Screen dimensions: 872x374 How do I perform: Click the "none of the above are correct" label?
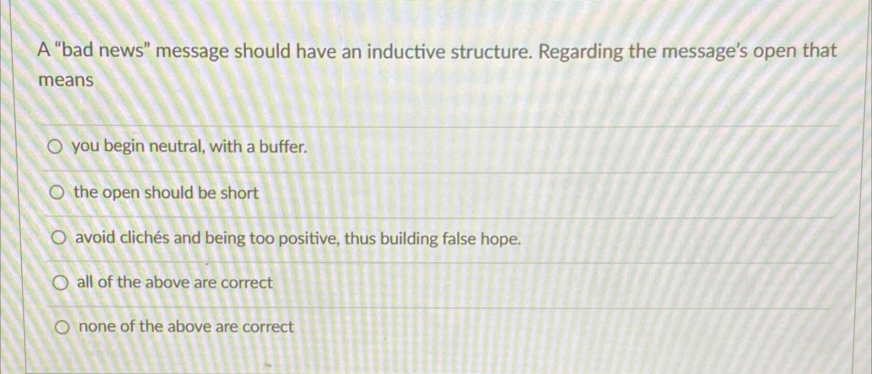(185, 326)
